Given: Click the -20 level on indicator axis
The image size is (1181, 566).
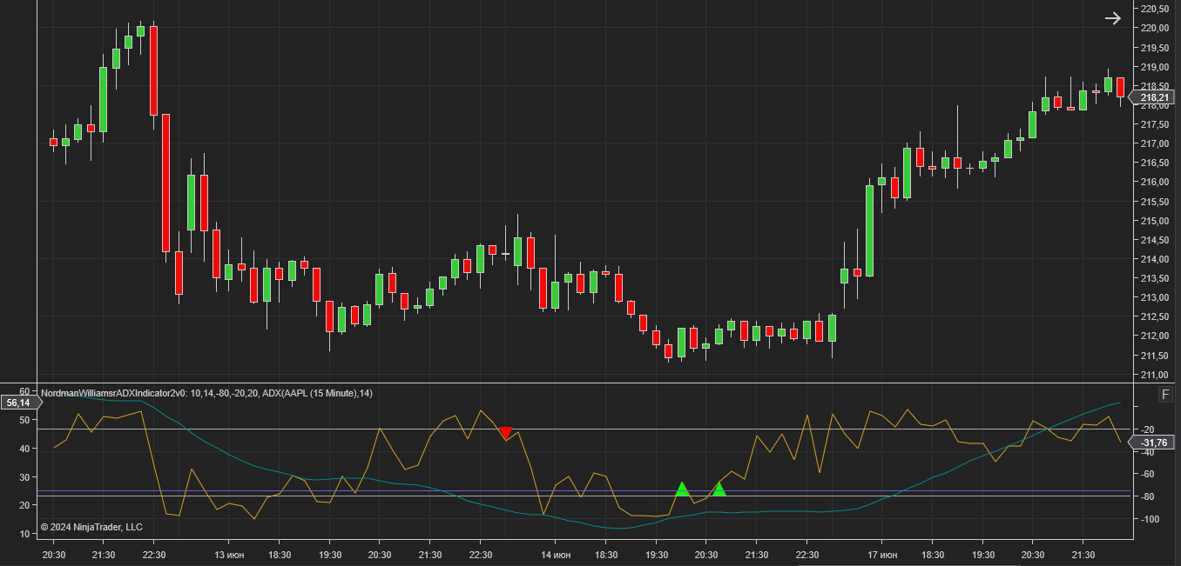Looking at the screenshot, I should point(1146,429).
